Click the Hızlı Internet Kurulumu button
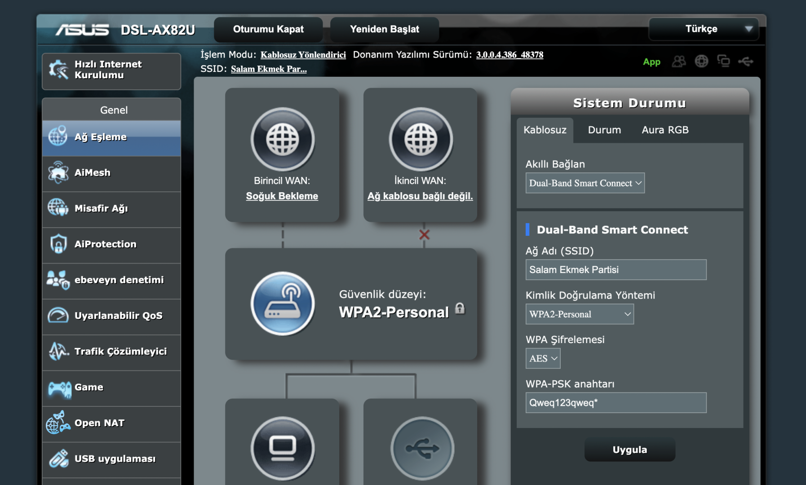The width and height of the screenshot is (806, 485). click(x=111, y=71)
